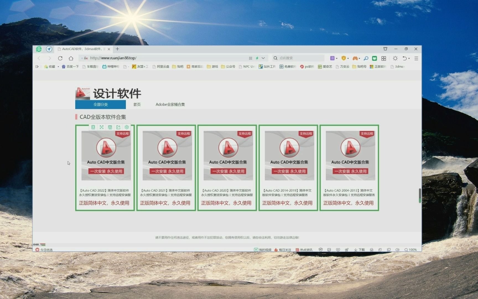This screenshot has width=478, height=299.
Task: Expand the translate extension dropdown arrow
Action: (337, 58)
